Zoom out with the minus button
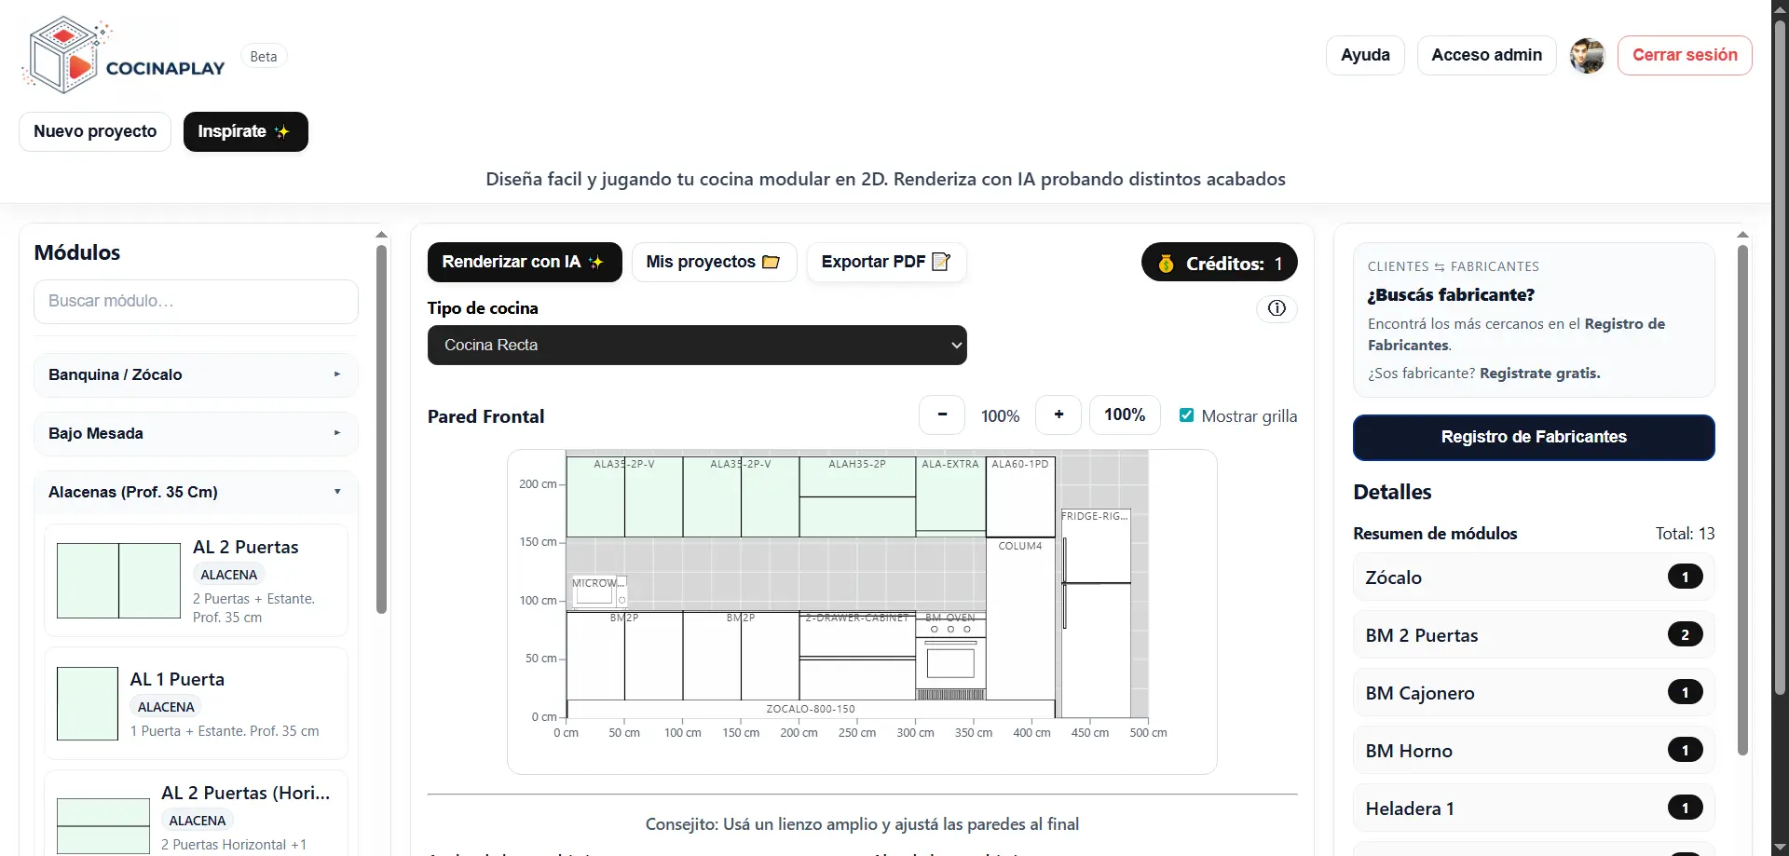 pos(942,414)
